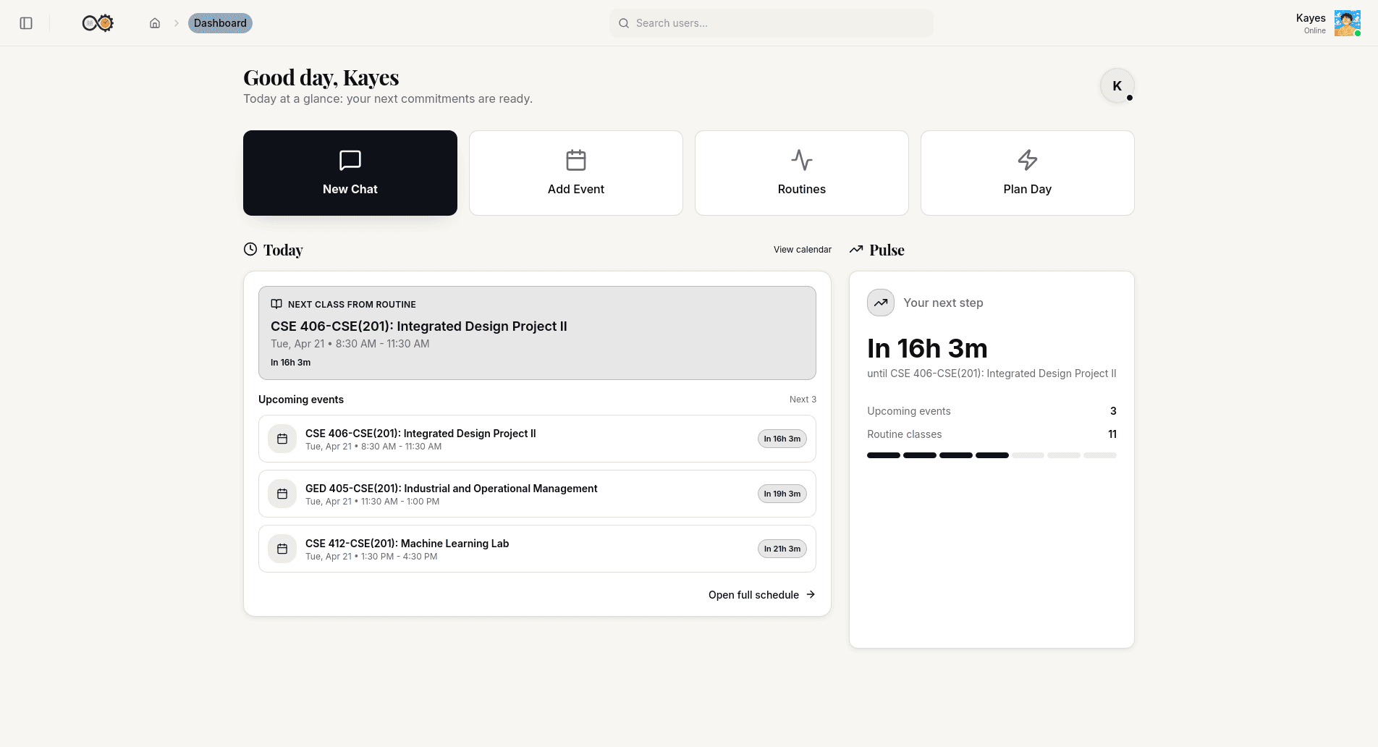This screenshot has width=1378, height=747.
Task: Click the Online status text
Action: tap(1315, 30)
